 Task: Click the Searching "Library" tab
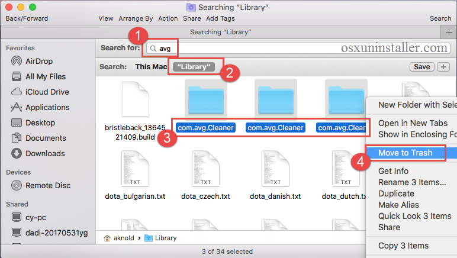pos(220,32)
